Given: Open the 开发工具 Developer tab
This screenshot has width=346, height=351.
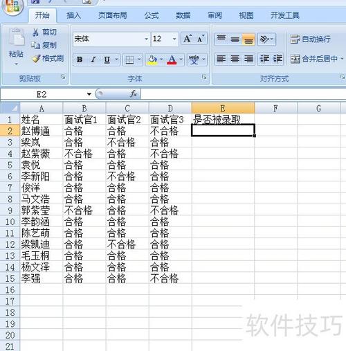Looking at the screenshot, I should 285,15.
